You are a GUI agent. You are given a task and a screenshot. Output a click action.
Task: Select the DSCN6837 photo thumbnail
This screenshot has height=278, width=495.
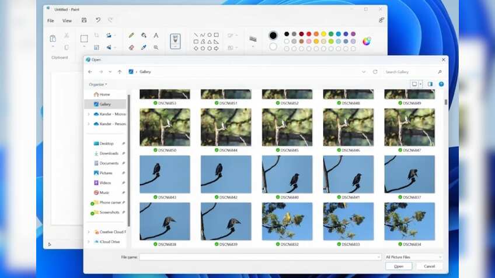[x=409, y=174]
